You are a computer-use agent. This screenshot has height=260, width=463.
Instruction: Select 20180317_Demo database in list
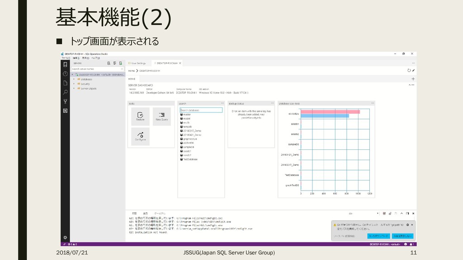[190, 130]
